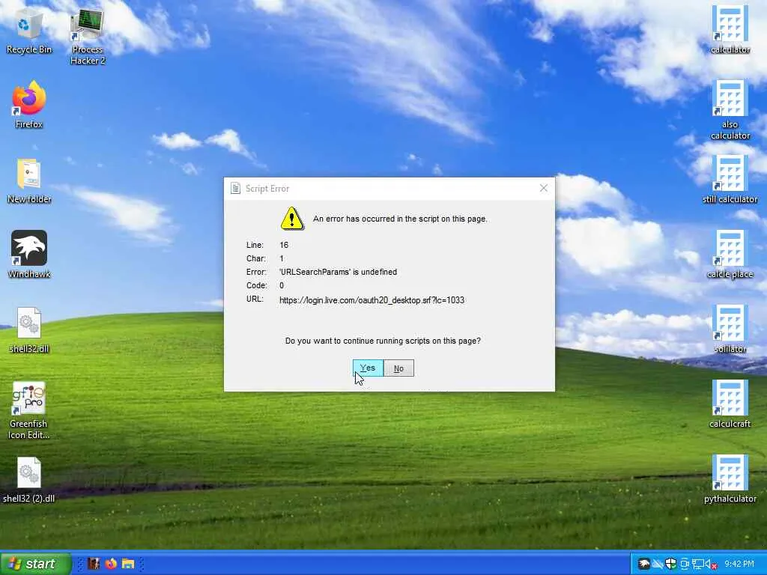Open Windows Security shield tray icon
767x575 pixels.
670,564
